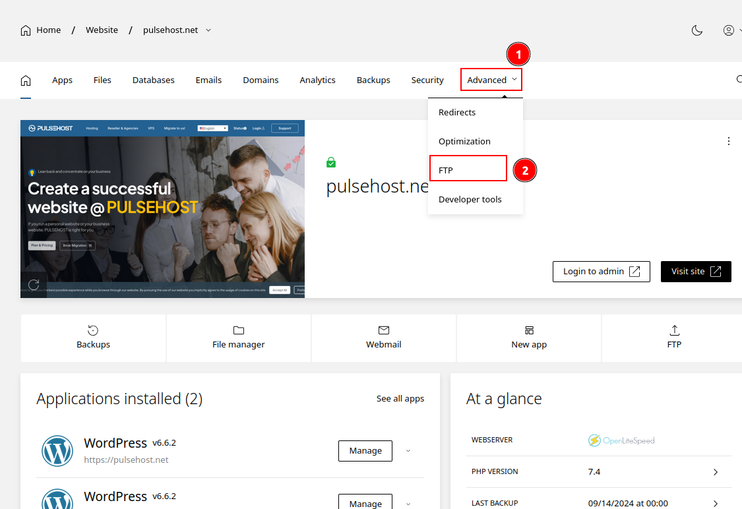The width and height of the screenshot is (742, 509).
Task: Click Manage for second WordPress app
Action: [365, 502]
